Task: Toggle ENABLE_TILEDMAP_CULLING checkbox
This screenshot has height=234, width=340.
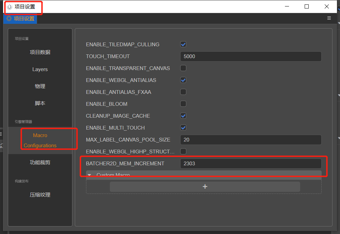Action: tap(183, 44)
